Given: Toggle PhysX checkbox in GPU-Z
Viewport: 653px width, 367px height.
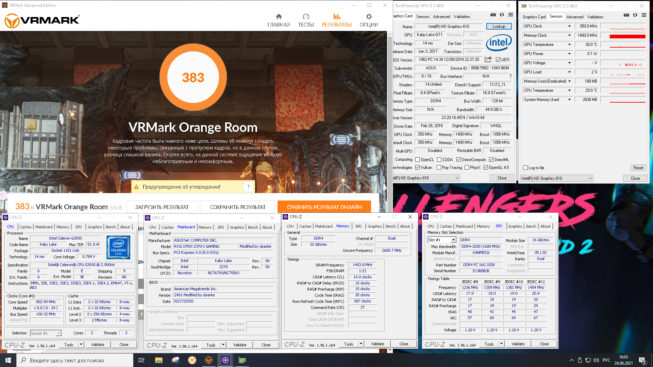Looking at the screenshot, I should [x=467, y=168].
